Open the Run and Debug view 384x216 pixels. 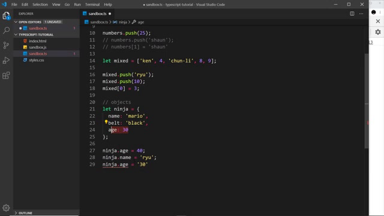click(x=6, y=60)
